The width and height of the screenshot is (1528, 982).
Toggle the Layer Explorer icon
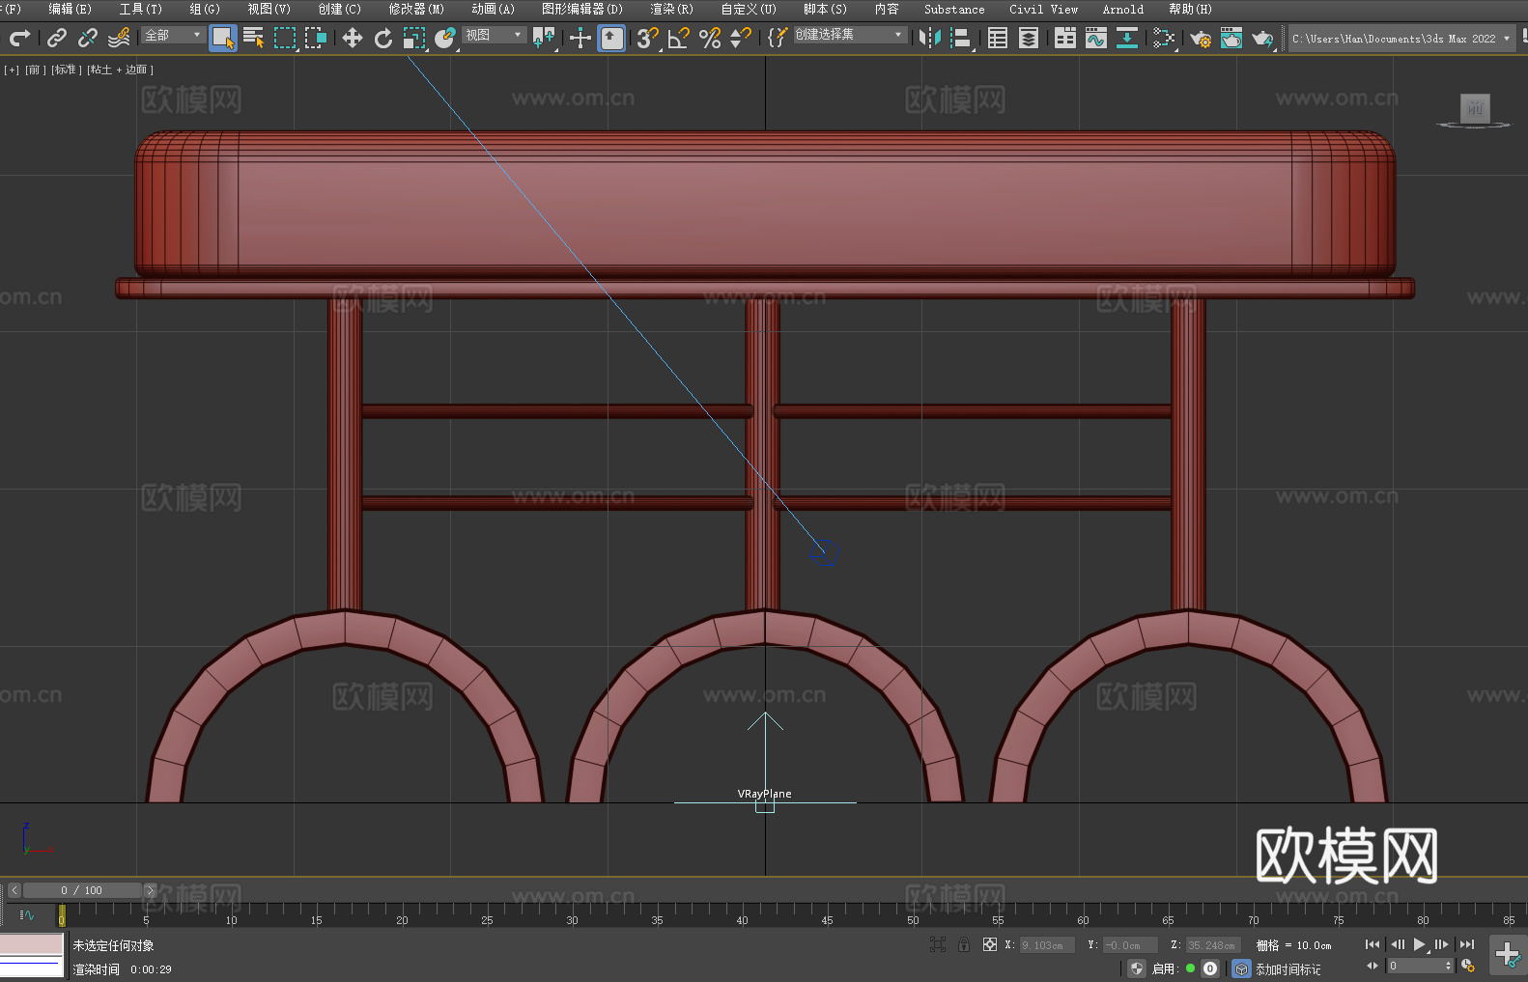tap(1029, 38)
